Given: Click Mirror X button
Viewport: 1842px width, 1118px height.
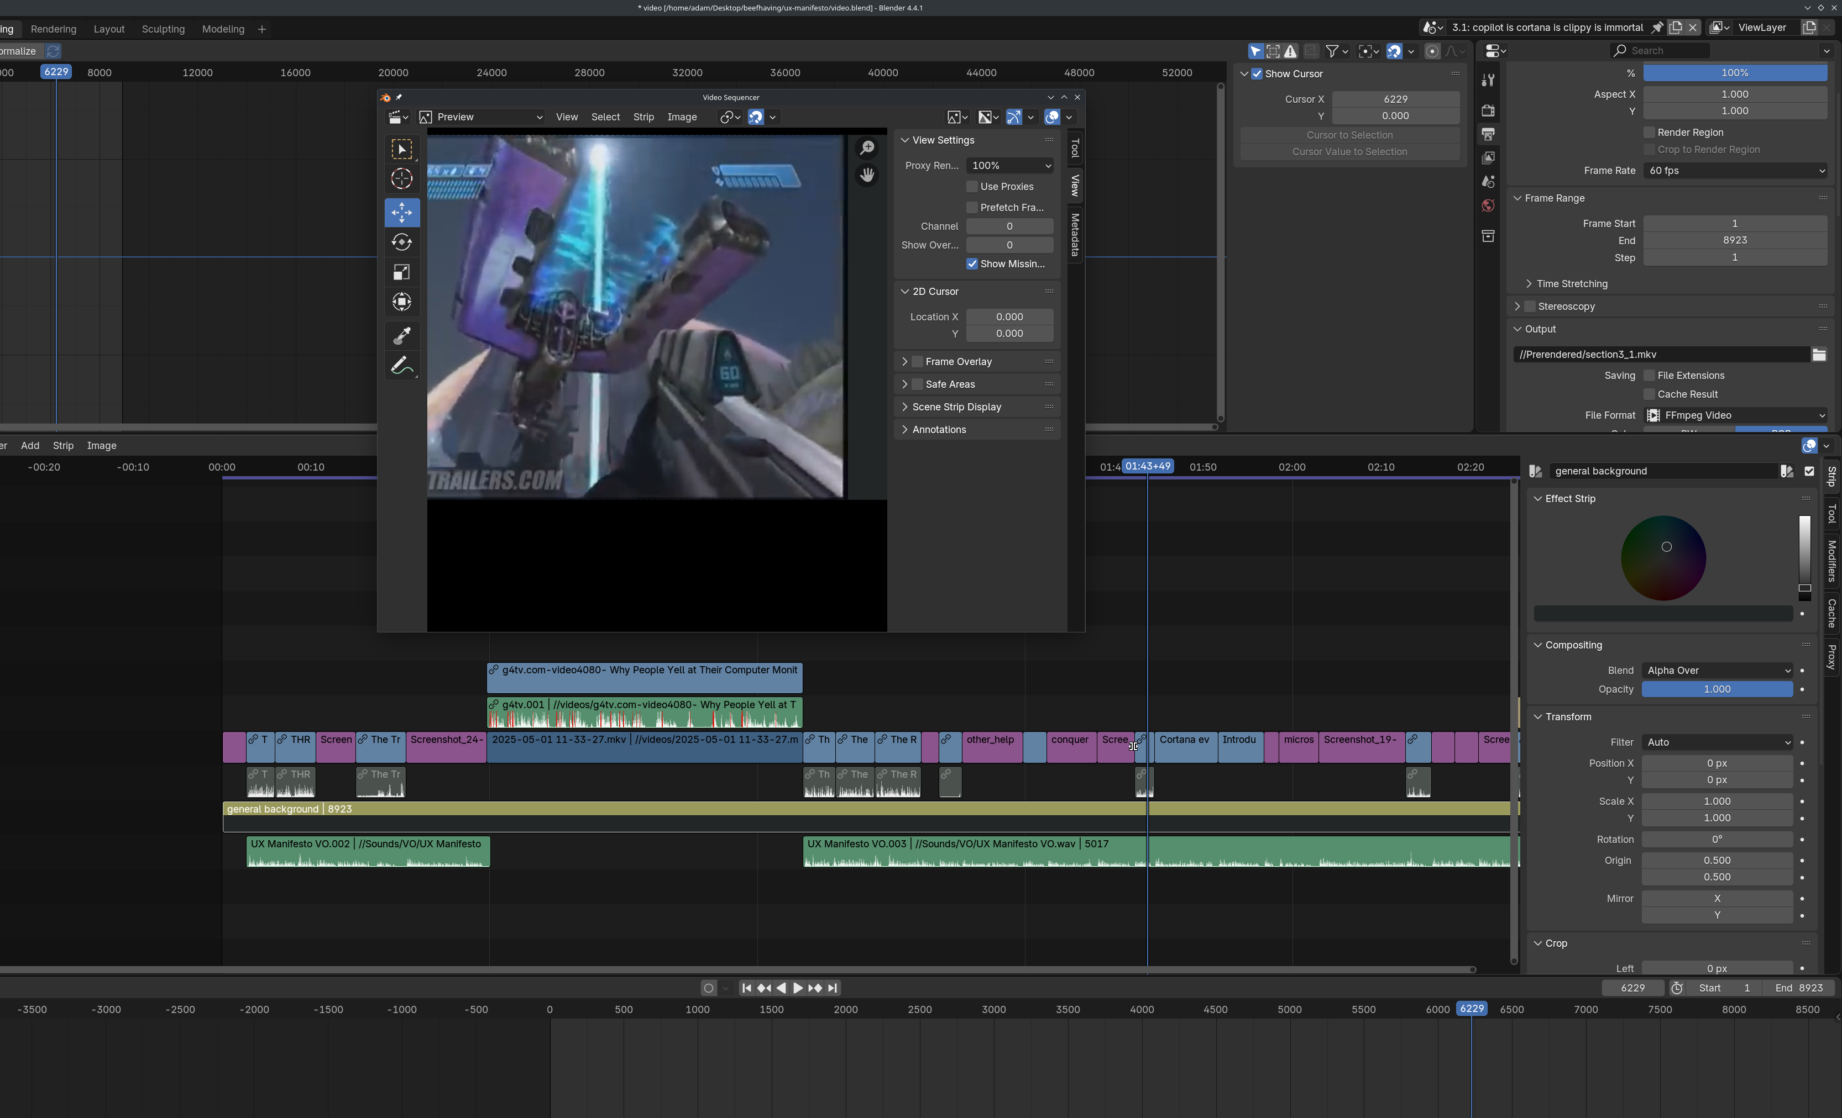Looking at the screenshot, I should (x=1717, y=899).
